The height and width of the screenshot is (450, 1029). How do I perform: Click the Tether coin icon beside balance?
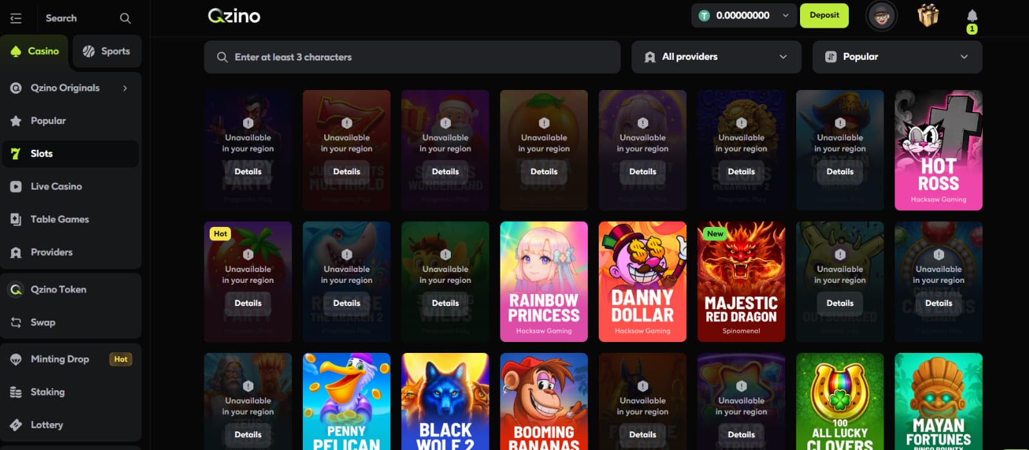704,15
